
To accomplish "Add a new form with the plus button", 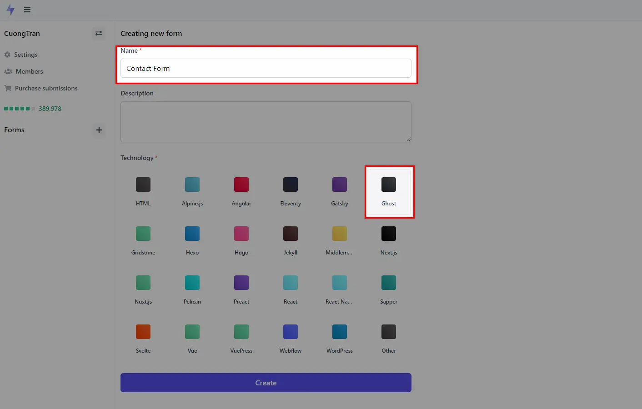I will pyautogui.click(x=99, y=130).
